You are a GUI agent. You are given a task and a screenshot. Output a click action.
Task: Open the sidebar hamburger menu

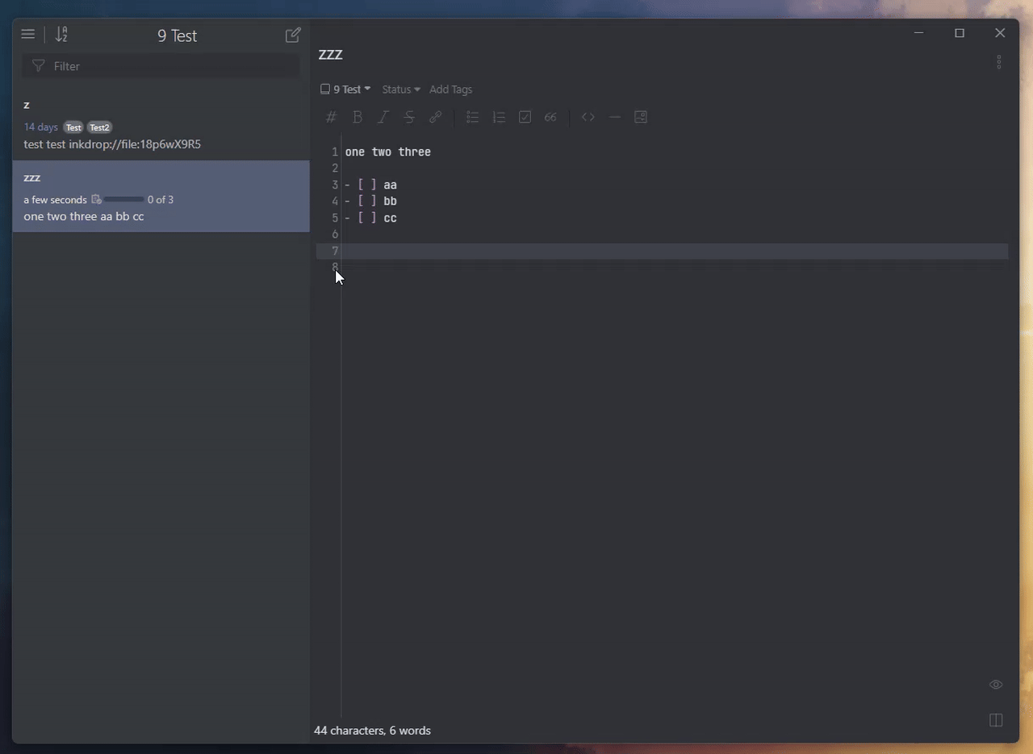[x=27, y=35]
